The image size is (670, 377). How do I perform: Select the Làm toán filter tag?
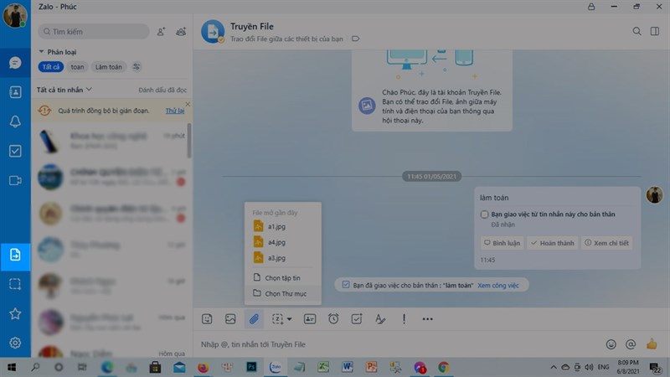click(109, 67)
